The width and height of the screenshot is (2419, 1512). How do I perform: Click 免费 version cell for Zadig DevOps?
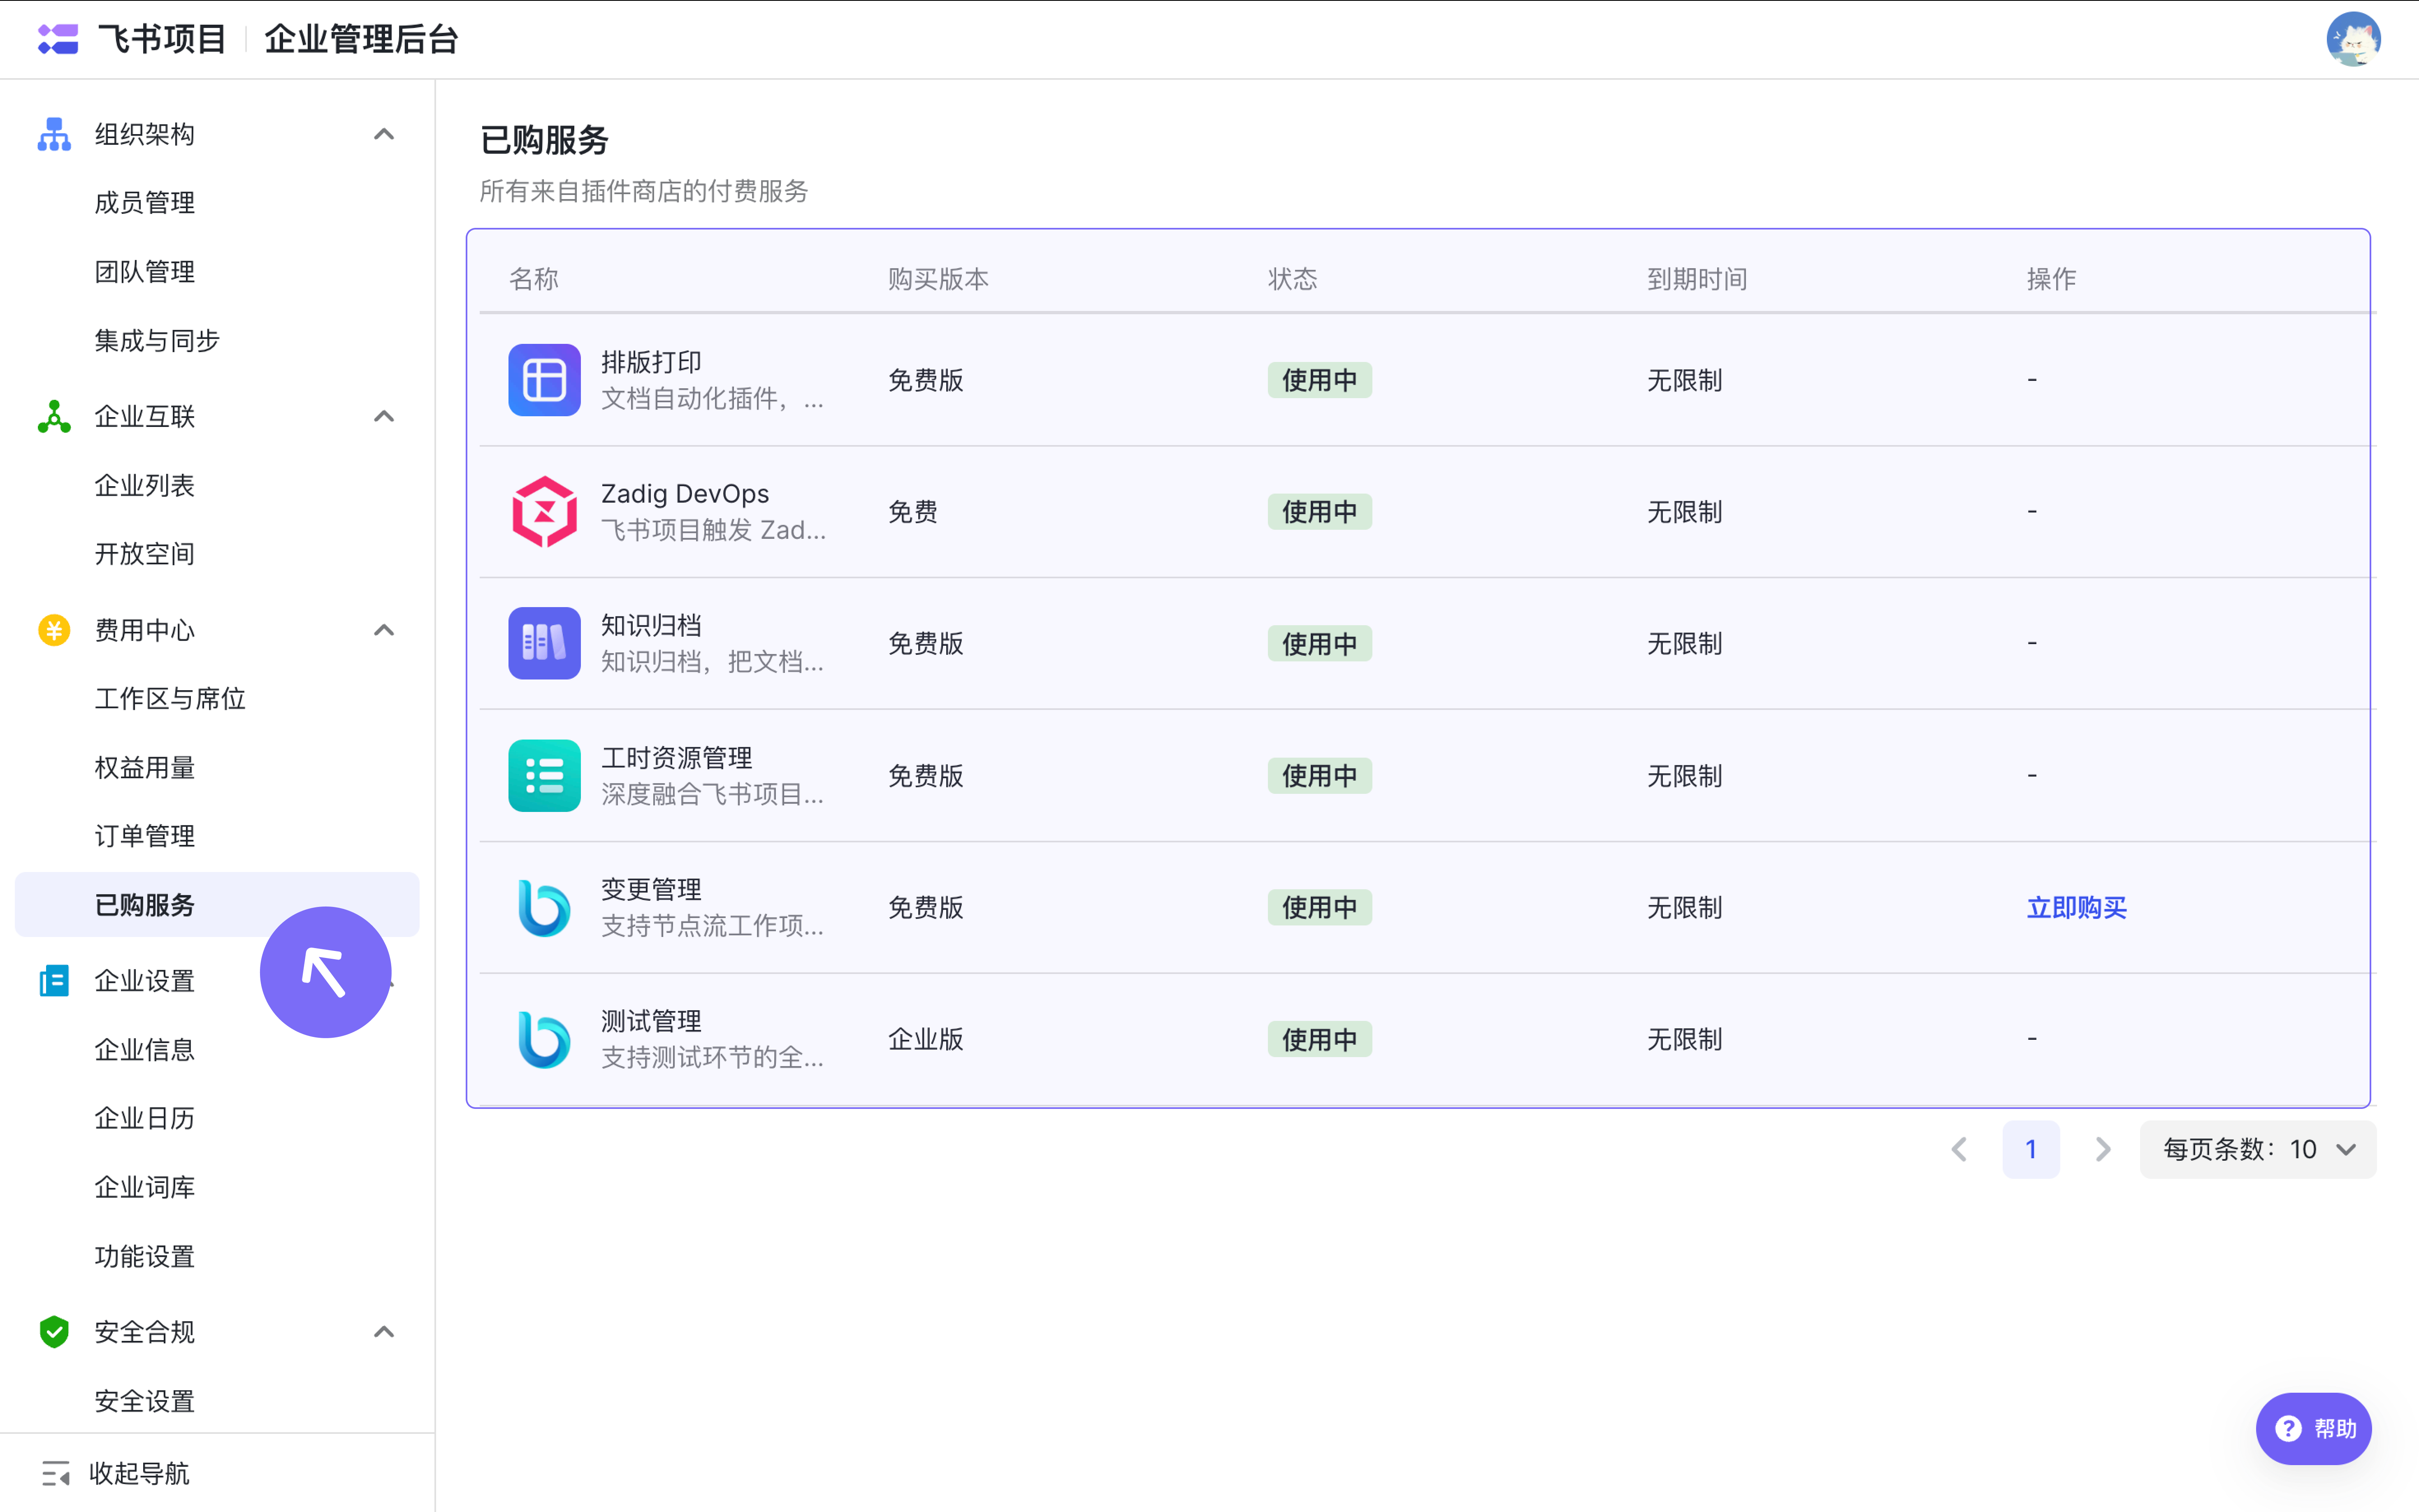(x=913, y=512)
